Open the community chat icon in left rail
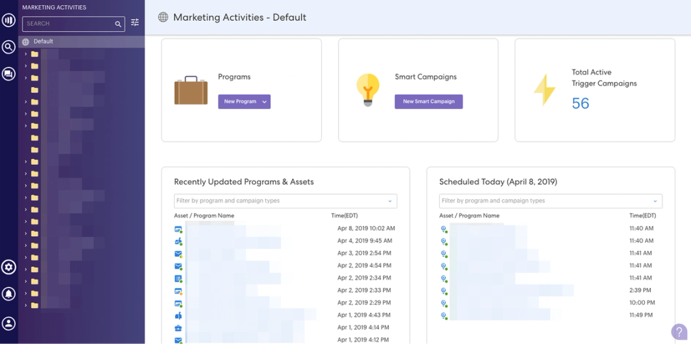691x344 pixels. pos(8,73)
